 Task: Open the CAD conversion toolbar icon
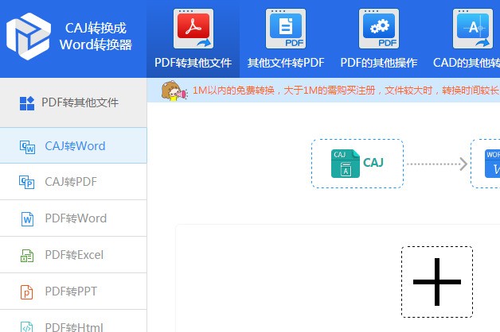point(473,29)
